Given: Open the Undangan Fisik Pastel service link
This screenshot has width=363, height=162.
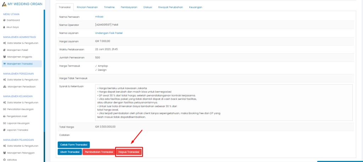Looking at the screenshot, I should pos(108,33).
